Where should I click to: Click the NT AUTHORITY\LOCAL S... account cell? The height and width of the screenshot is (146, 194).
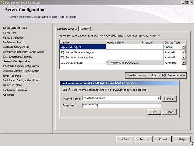click(123, 63)
